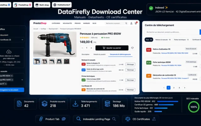Image resolution: width=201 pixels, height=126 pixels.
Task: Open the CATÉGORIES menu
Action: click(56, 23)
